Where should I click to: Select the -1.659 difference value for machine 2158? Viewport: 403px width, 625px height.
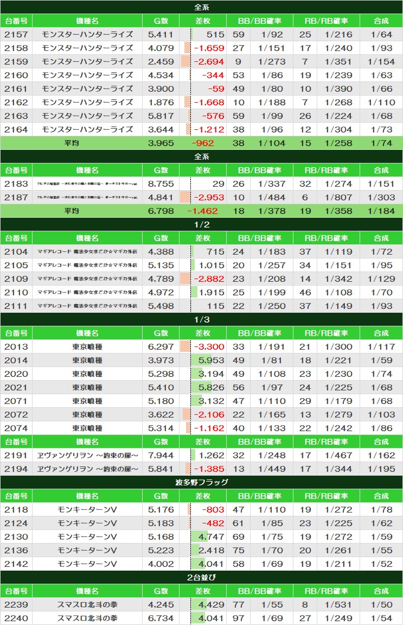click(x=209, y=48)
